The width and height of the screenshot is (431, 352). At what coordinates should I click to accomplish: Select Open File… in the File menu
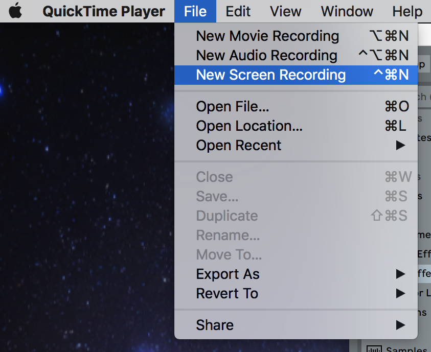tap(296, 107)
